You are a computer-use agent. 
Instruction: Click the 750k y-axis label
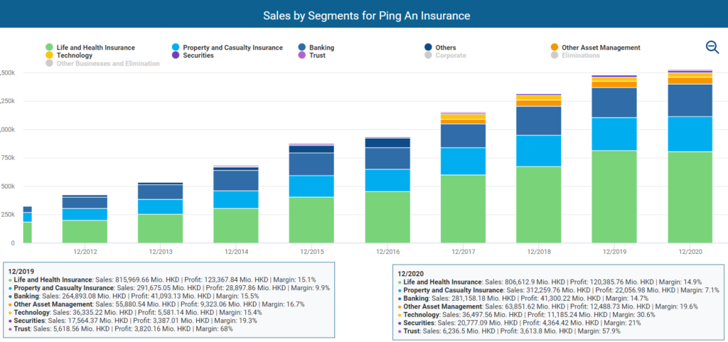pos(7,158)
